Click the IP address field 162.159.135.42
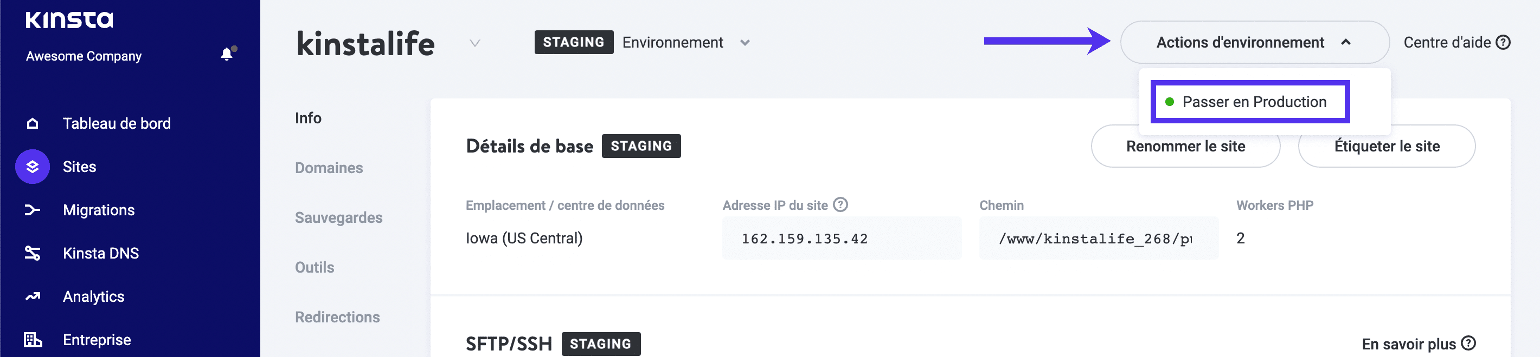 point(841,239)
